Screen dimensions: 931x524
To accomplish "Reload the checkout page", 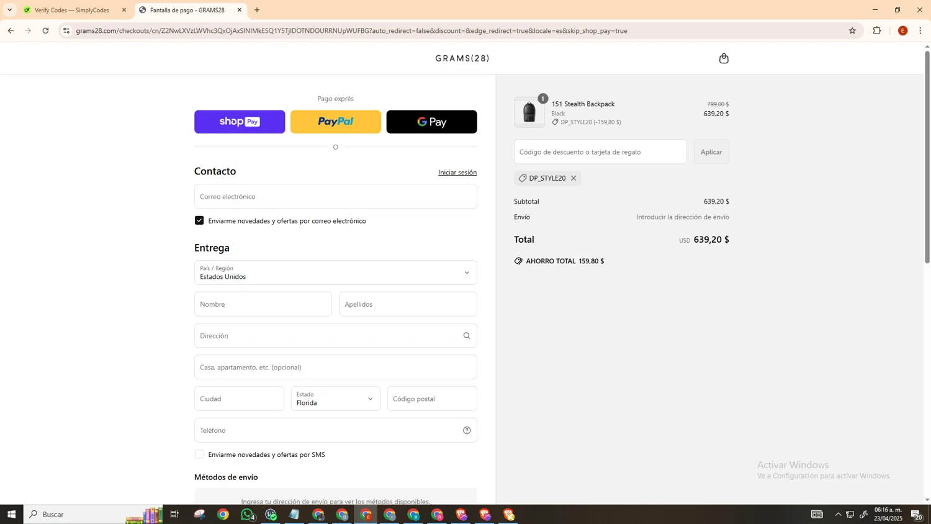I will pyautogui.click(x=45, y=30).
